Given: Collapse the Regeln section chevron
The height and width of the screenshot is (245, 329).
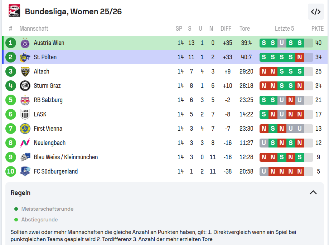Looking at the screenshot, I should pyautogui.click(x=313, y=192).
